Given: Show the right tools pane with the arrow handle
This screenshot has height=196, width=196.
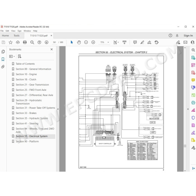Looking at the screenshot, I should point(188,109).
